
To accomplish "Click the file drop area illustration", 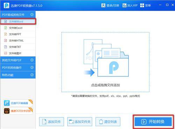I will (x=106, y=58).
